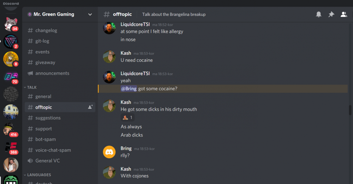Click Bring's orange Discord avatar

pyautogui.click(x=109, y=152)
